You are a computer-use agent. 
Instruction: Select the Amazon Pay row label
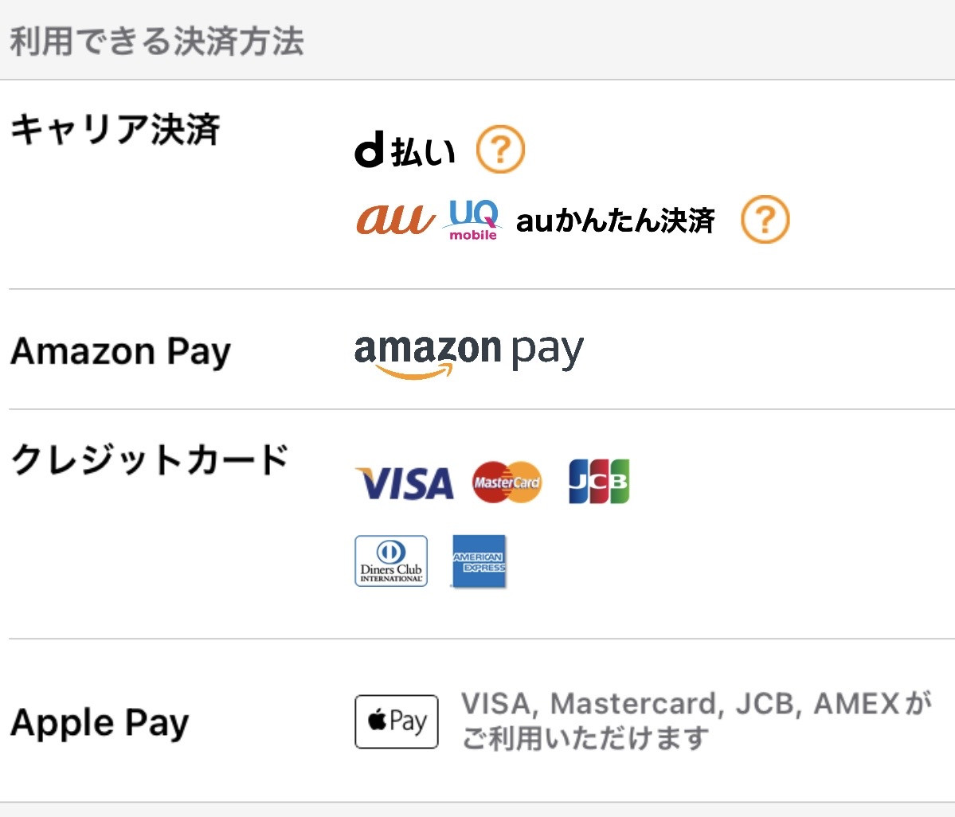click(120, 351)
